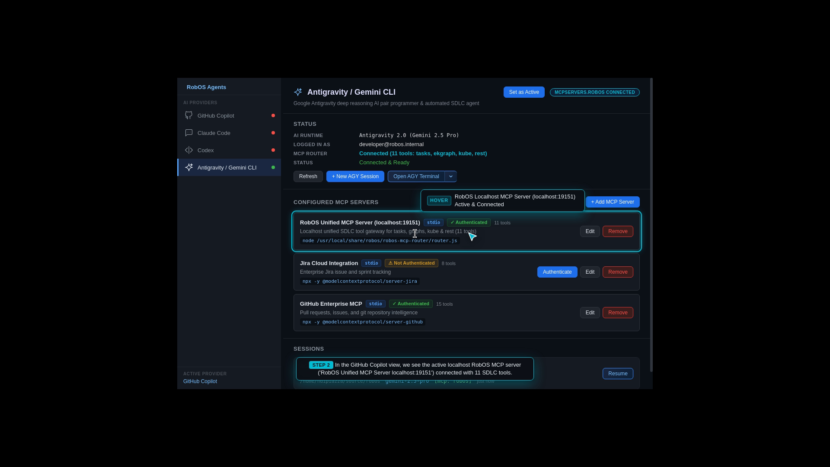Remove the RobOS Unified MCP Server

pos(618,231)
